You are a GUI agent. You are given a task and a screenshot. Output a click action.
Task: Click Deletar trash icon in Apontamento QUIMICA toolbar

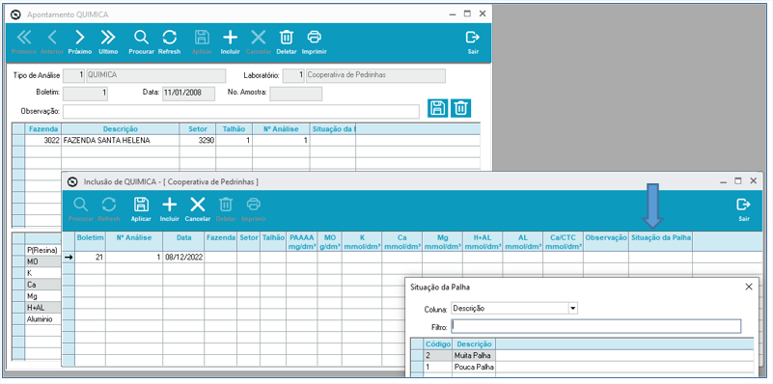point(287,41)
